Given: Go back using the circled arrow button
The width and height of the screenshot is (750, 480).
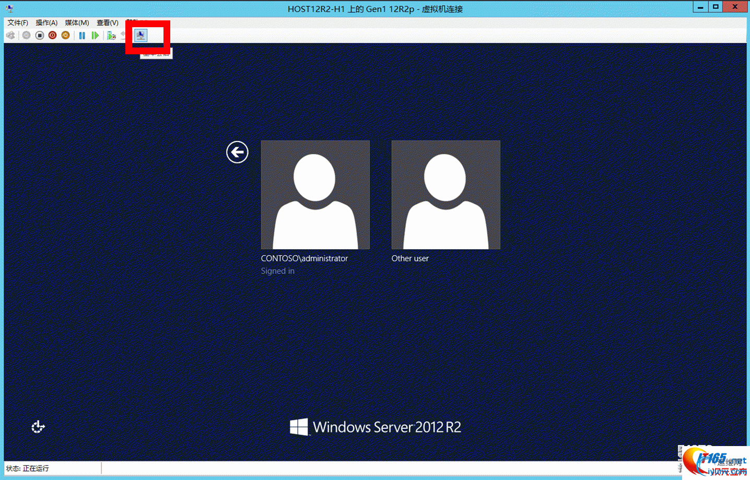Looking at the screenshot, I should pos(237,152).
